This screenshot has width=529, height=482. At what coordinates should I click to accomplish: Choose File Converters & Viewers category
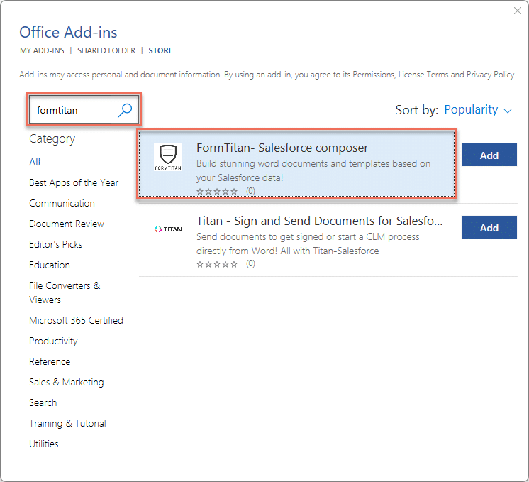65,292
